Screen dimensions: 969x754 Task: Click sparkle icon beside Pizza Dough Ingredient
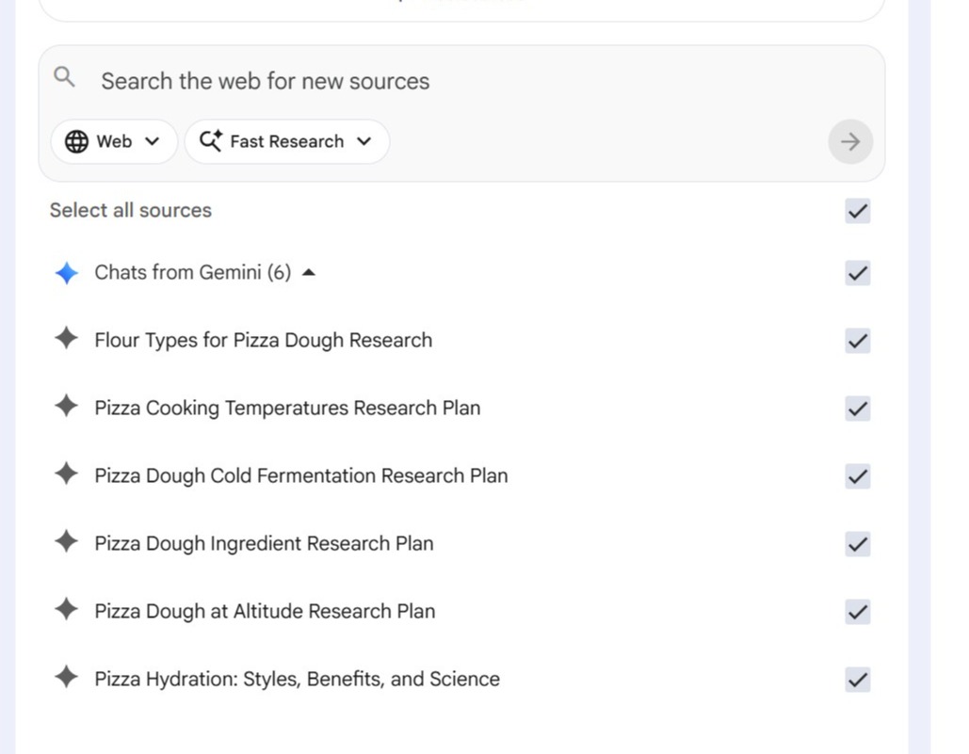[x=66, y=543]
